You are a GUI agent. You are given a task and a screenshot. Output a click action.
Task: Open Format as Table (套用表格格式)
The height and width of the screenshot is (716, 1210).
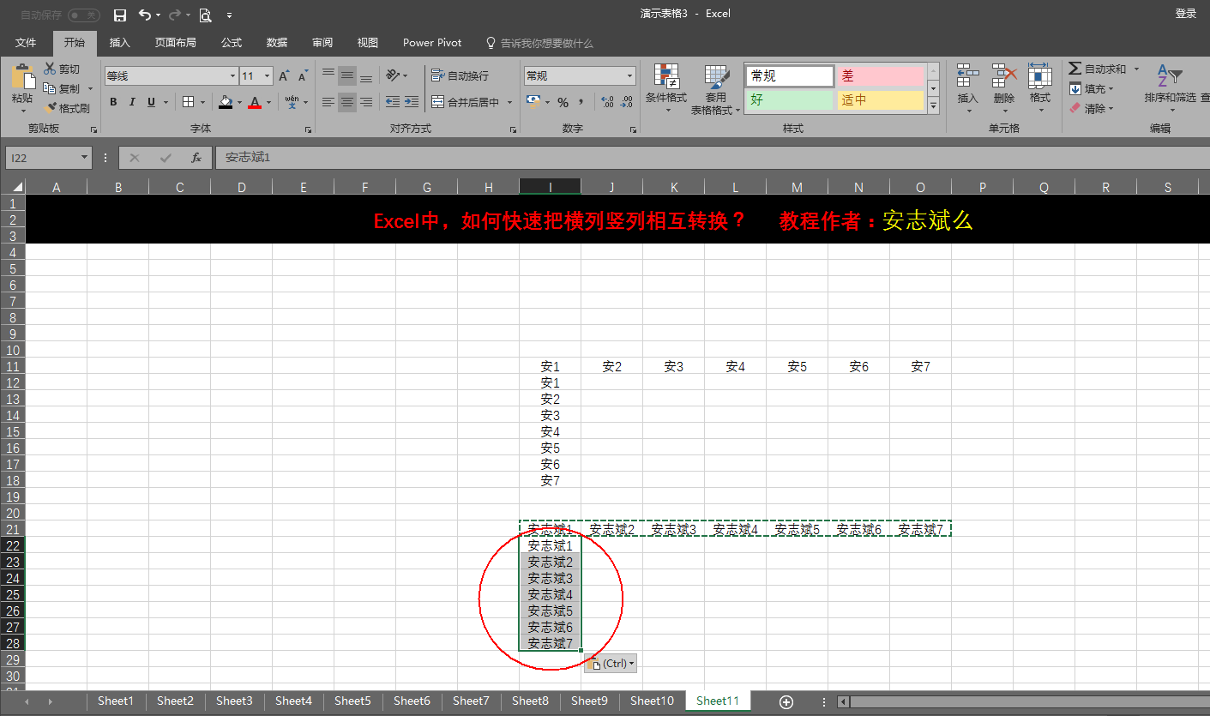pos(715,89)
